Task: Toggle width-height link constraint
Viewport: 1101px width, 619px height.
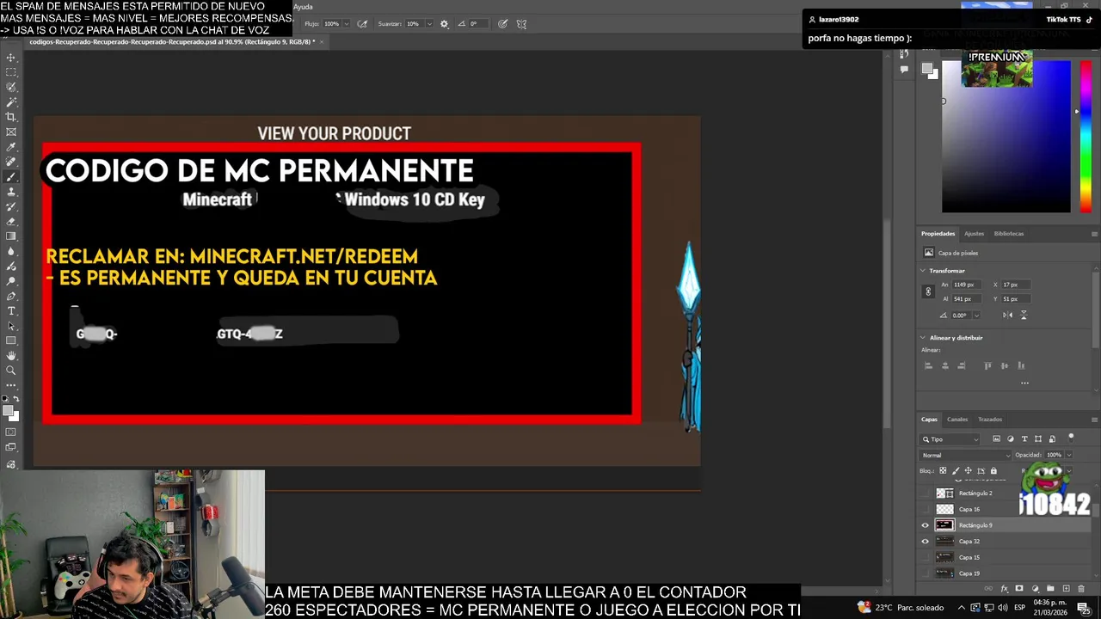Action: (928, 291)
